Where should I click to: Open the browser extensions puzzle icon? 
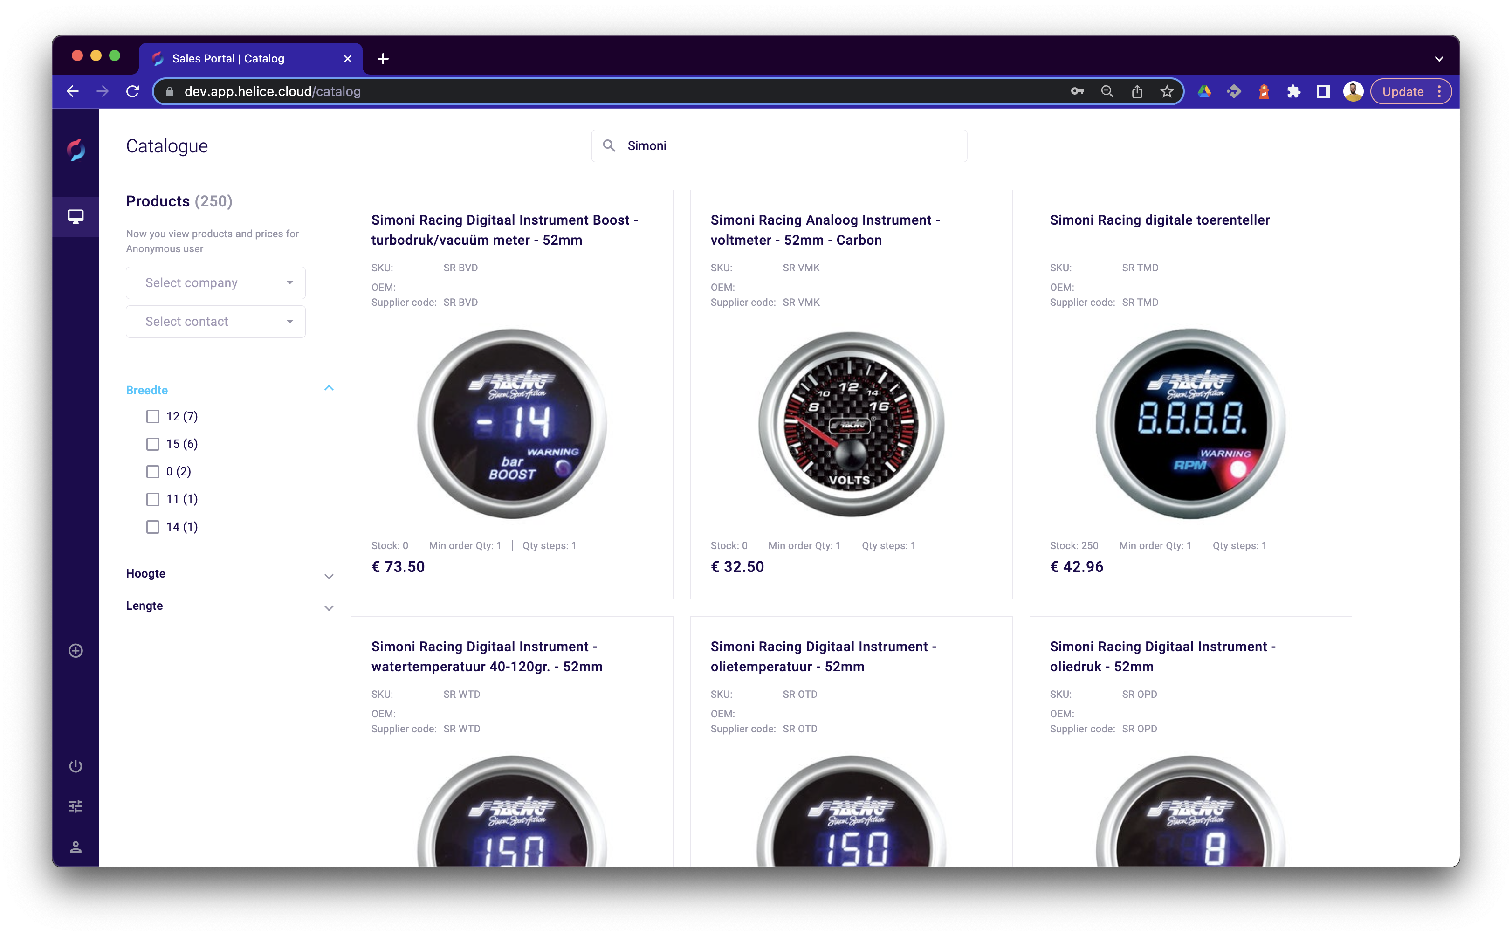1293,92
